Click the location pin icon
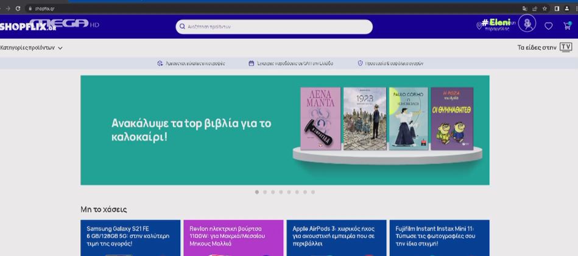The image size is (578, 256). (479, 26)
